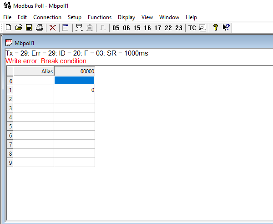Open the read/write definition window icon
The height and width of the screenshot is (224, 273).
(66, 28)
